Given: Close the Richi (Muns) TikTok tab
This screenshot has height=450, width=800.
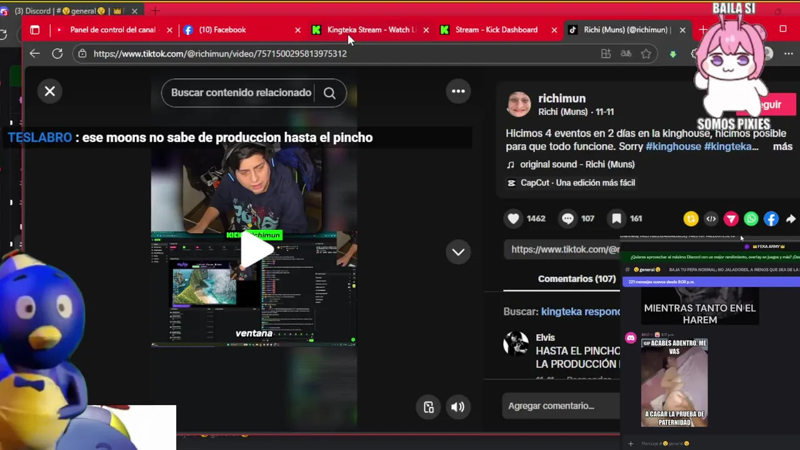Looking at the screenshot, I should (682, 30).
